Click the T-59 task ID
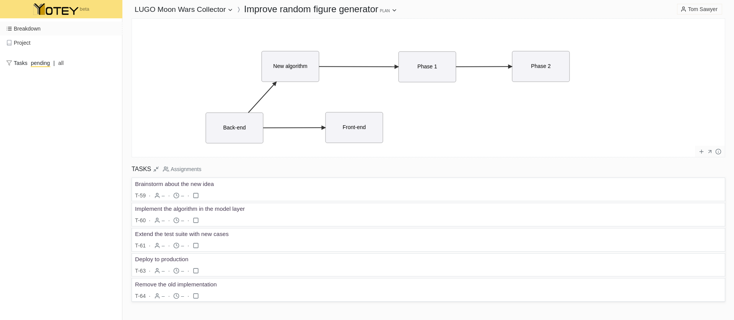Screen dimensions: 734x320 pyautogui.click(x=140, y=196)
